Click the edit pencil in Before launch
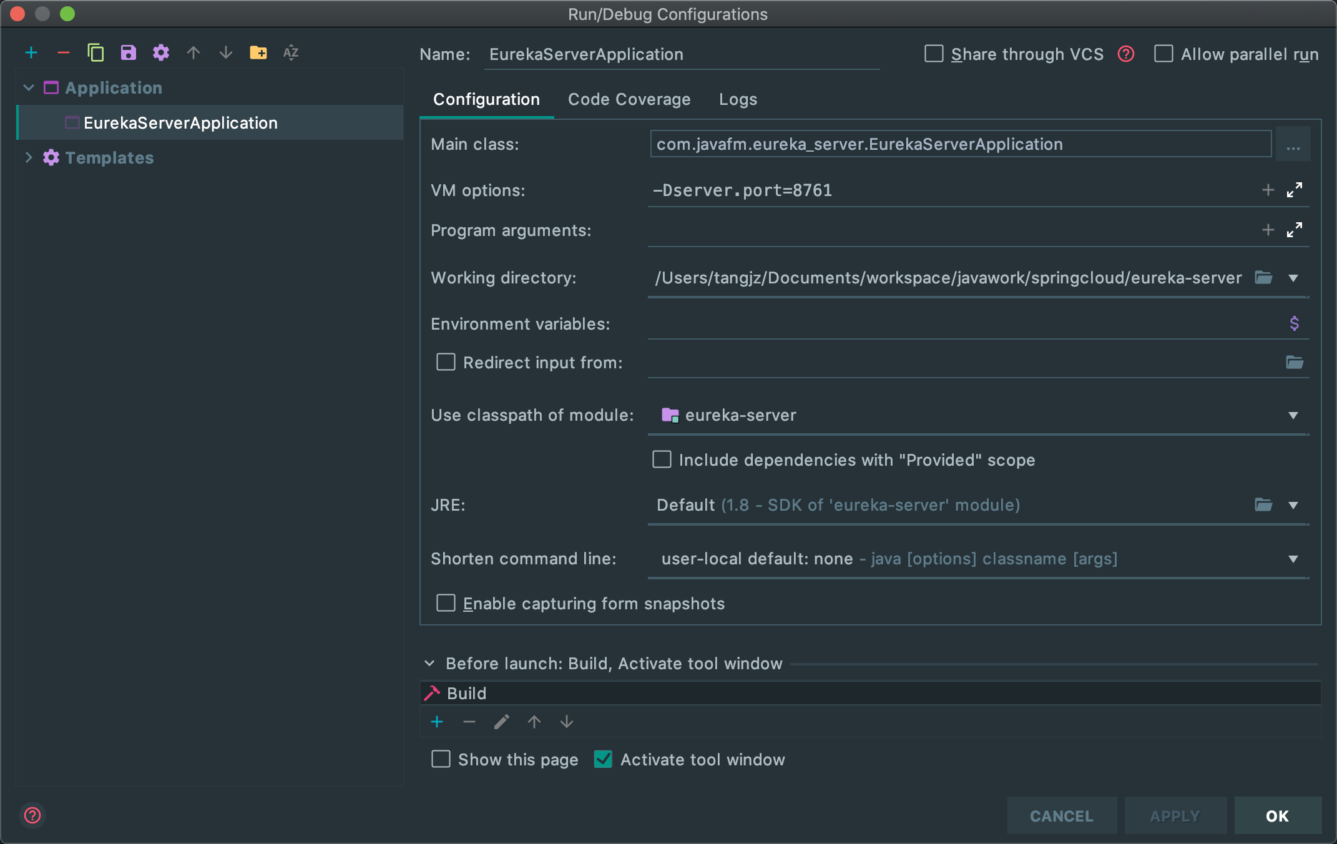The height and width of the screenshot is (844, 1337). pos(501,722)
